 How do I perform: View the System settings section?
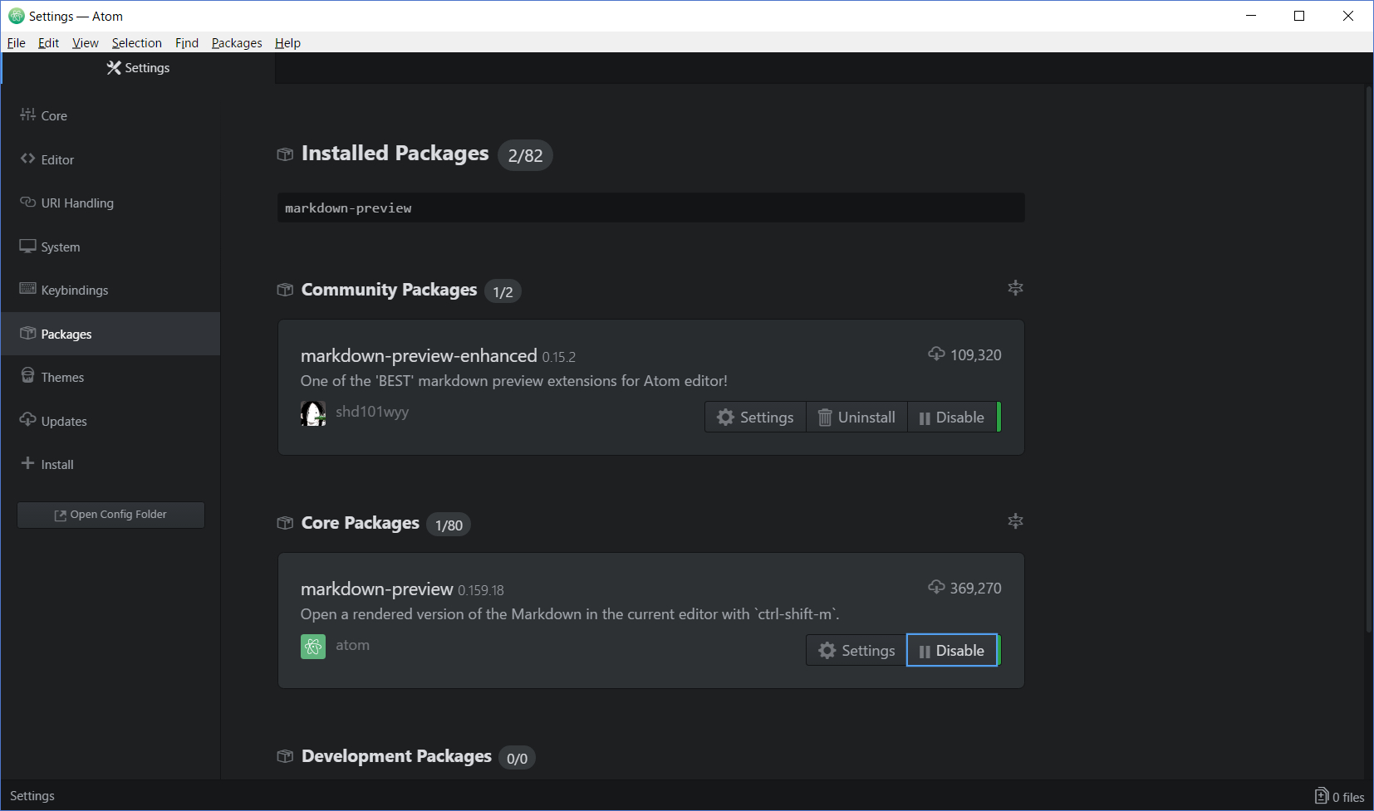pos(59,247)
